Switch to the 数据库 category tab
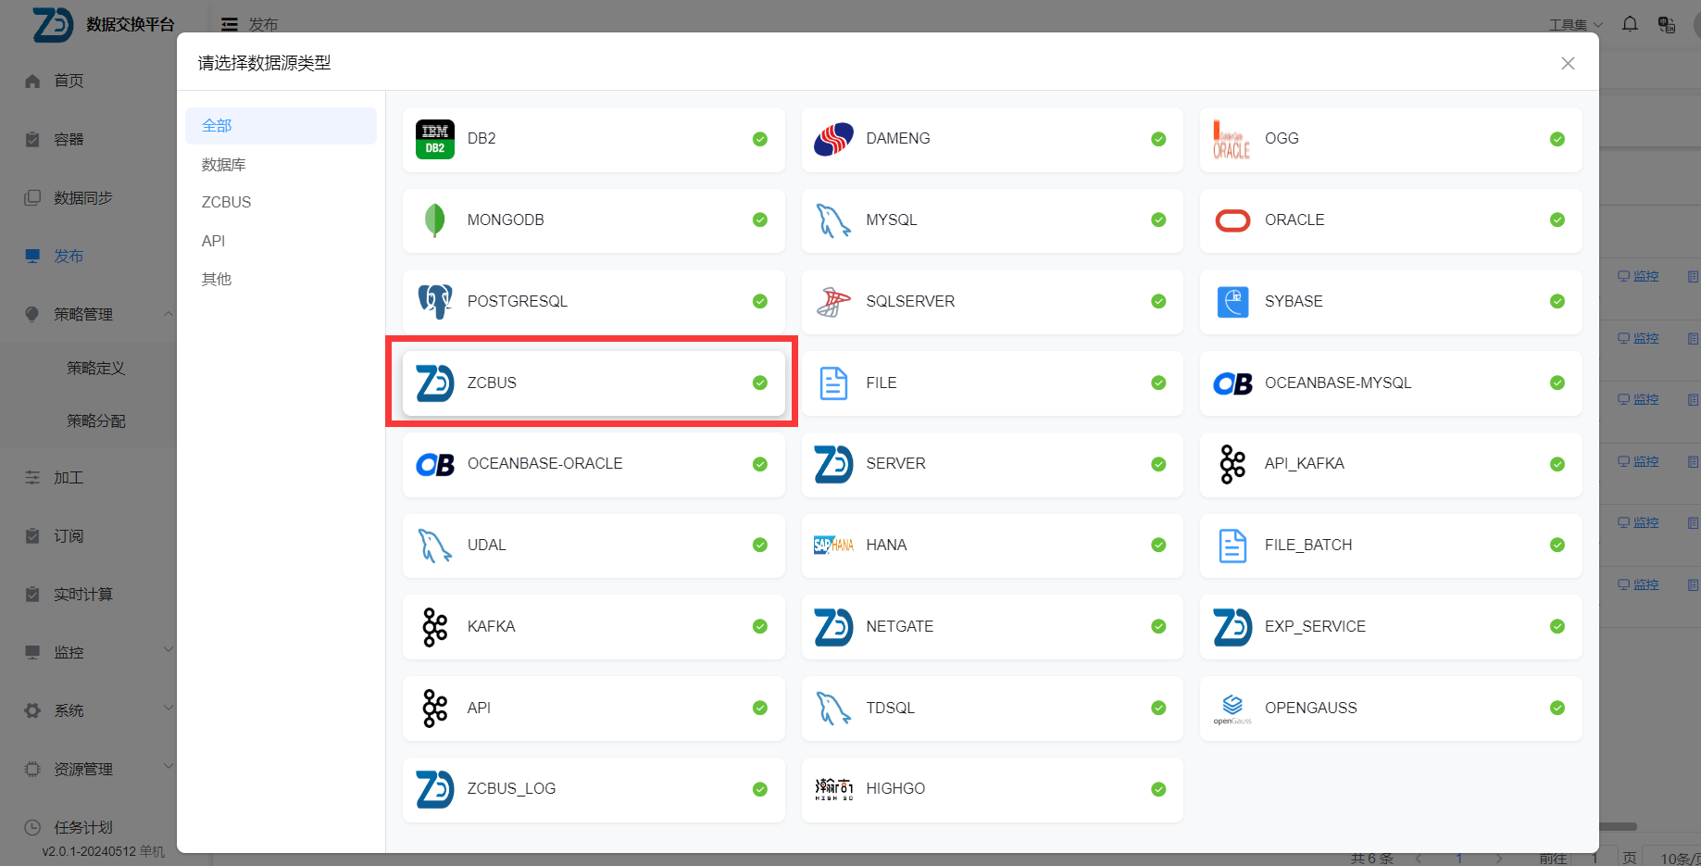The width and height of the screenshot is (1701, 866). coord(224,165)
